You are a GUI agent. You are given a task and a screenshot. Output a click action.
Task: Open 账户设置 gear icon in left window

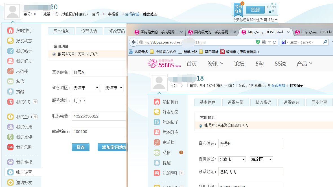(10, 172)
